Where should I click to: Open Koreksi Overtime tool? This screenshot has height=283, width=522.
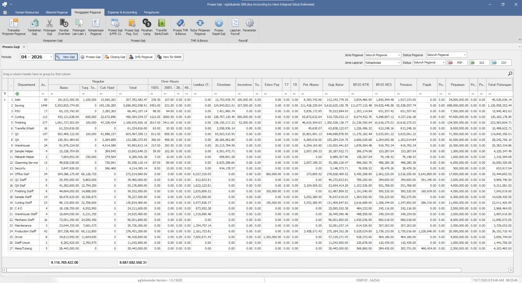click(64, 27)
